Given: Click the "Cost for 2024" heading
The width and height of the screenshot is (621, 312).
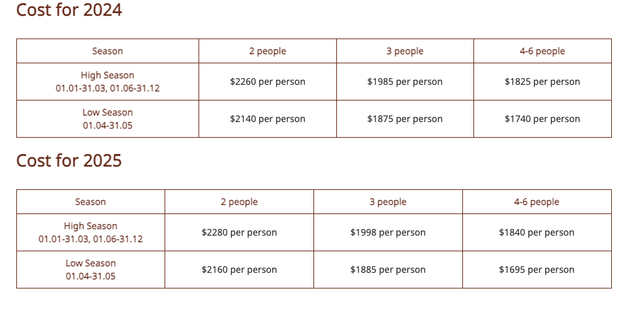Looking at the screenshot, I should click(x=69, y=10).
